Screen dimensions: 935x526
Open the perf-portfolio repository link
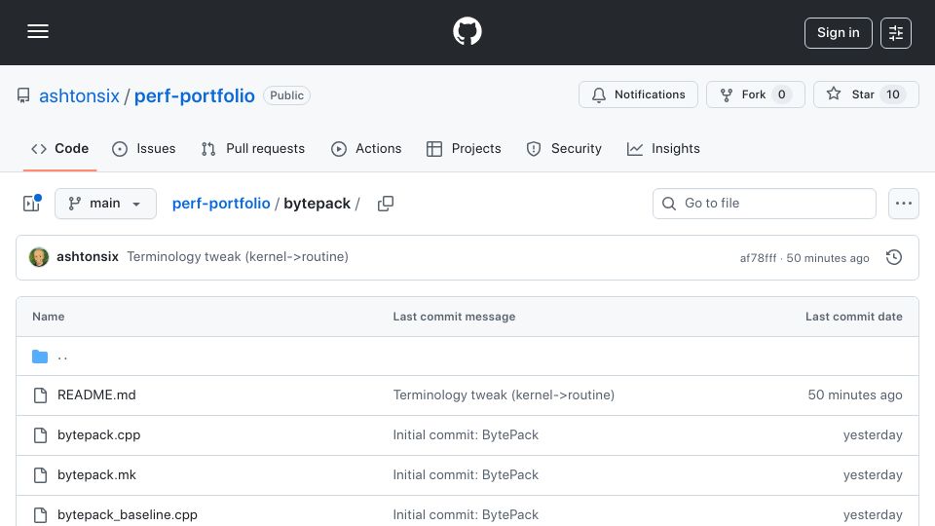pos(195,95)
